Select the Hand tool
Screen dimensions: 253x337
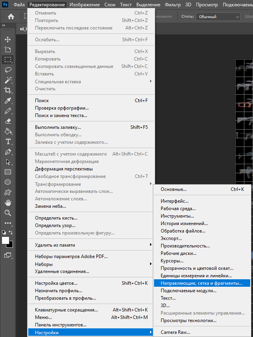point(8,202)
